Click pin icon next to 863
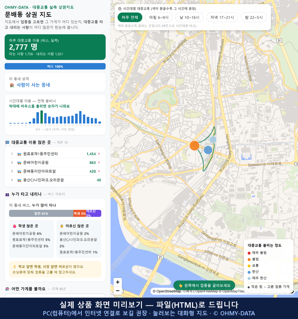This screenshot has height=319, width=298. coord(99,163)
